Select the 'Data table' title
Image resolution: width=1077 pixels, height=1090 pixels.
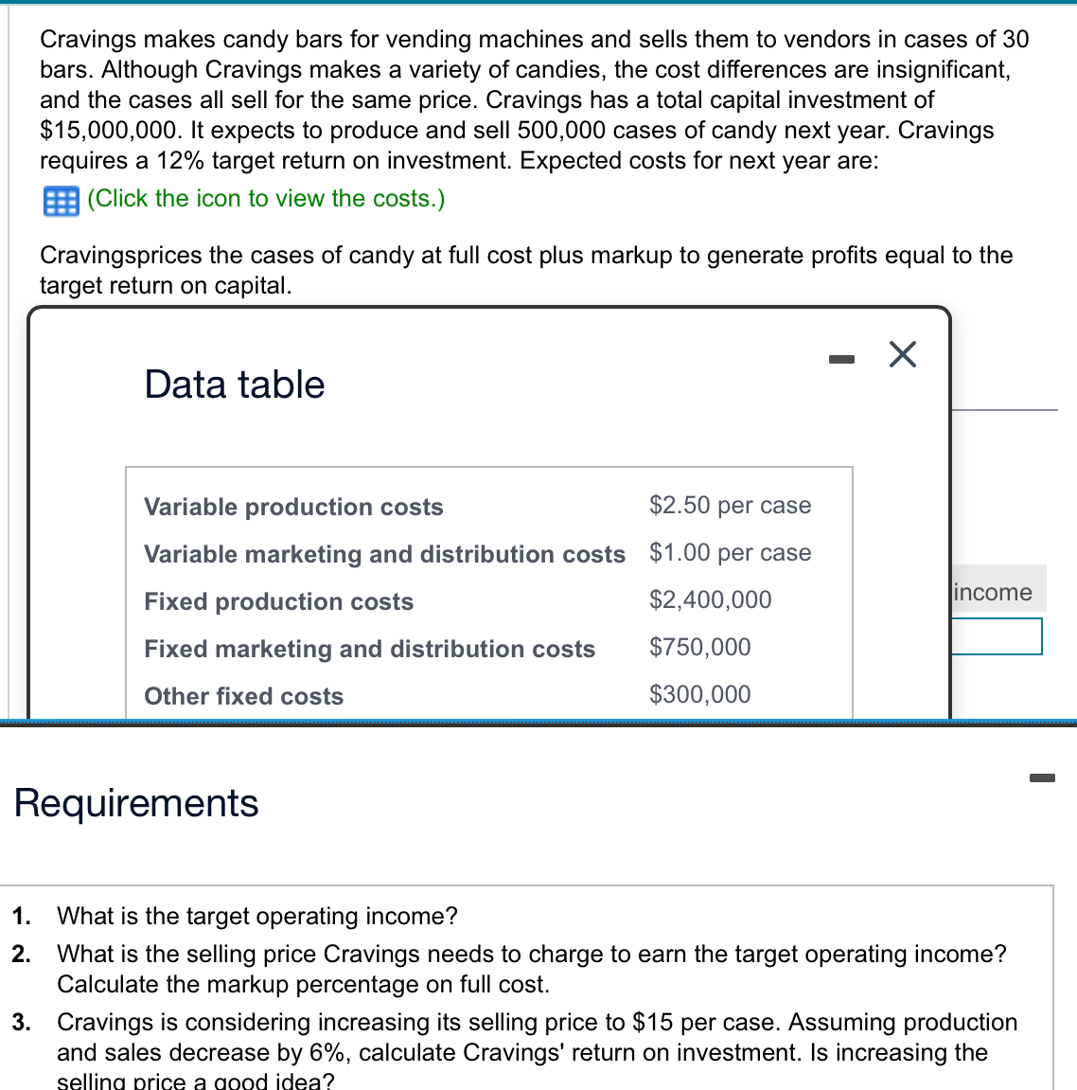(233, 384)
